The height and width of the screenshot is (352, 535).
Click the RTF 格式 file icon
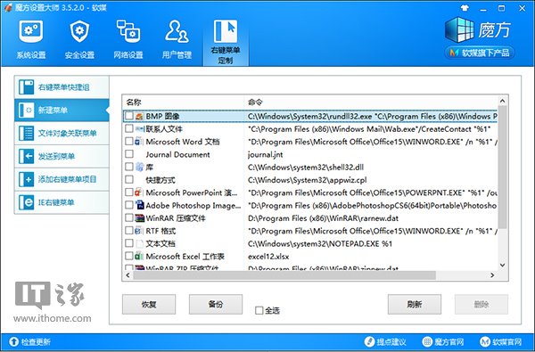point(139,231)
